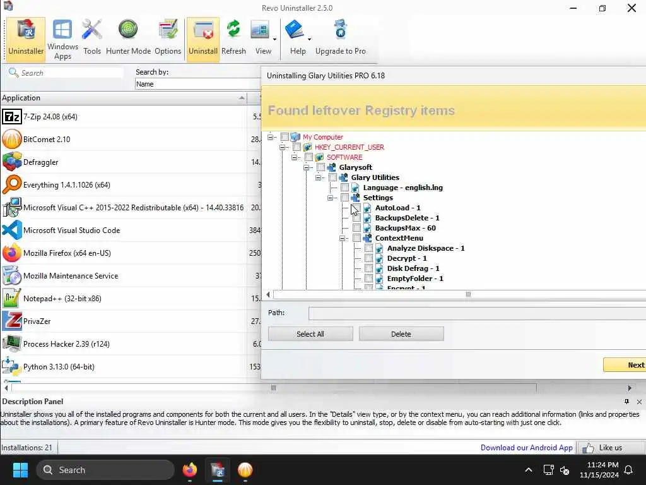
Task: Collapse the HKEY_CURRENT_USER node
Action: 282,147
